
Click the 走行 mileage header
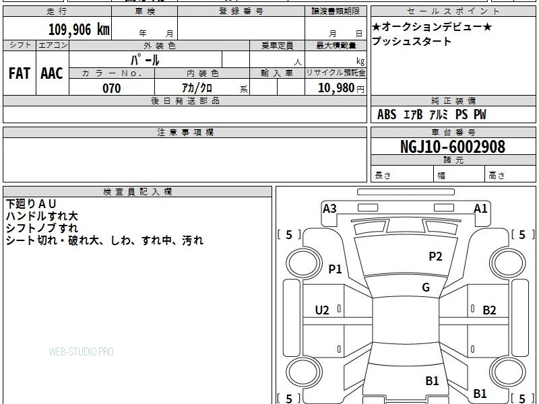pyautogui.click(x=57, y=11)
